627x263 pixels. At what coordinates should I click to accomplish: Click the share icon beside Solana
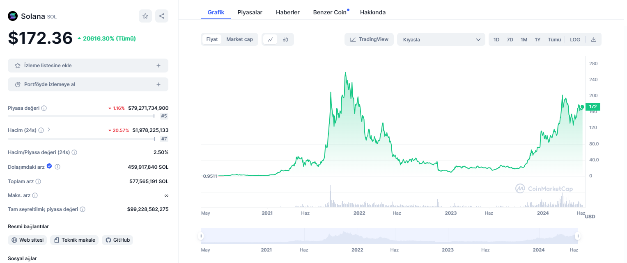click(162, 16)
